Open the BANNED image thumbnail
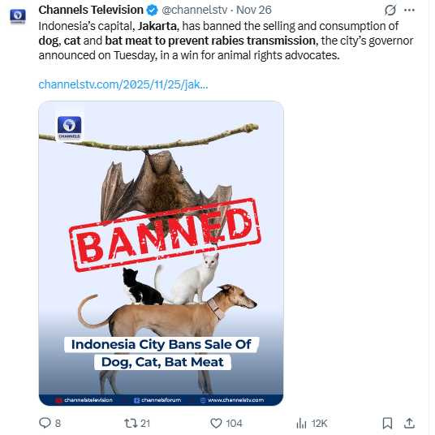Image resolution: width=435 pixels, height=435 pixels. click(x=161, y=253)
